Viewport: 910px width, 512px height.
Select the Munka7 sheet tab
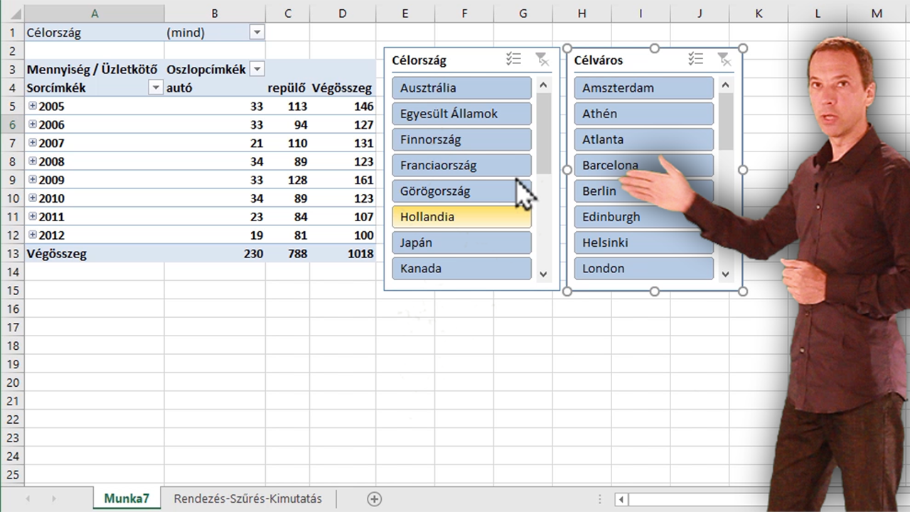[127, 498]
